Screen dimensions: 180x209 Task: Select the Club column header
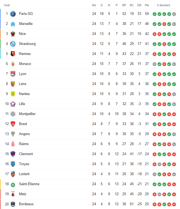point(7,5)
